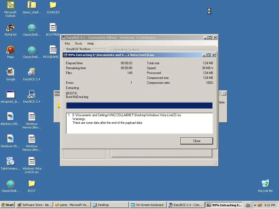Select the ClassicShell icon next to MyPal 68

tap(32, 30)
